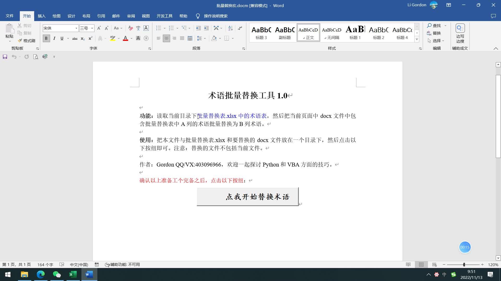This screenshot has width=501, height=281.
Task: Toggle strikethrough abc button
Action: pos(75,39)
